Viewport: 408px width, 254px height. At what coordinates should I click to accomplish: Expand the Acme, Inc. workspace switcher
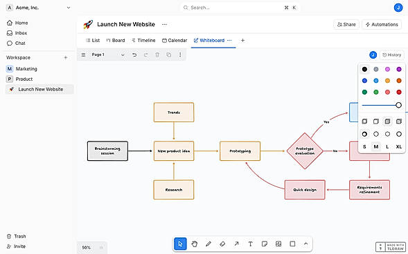(39, 8)
